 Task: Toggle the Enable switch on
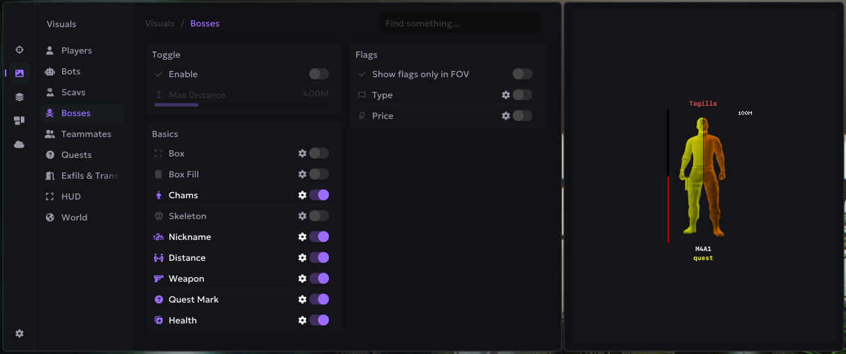coord(318,74)
